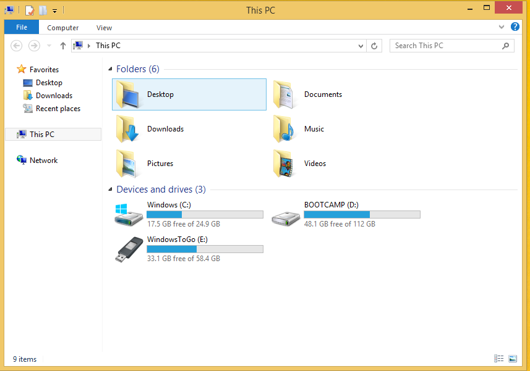Click the Properties icon in quick access toolbar

[30, 10]
